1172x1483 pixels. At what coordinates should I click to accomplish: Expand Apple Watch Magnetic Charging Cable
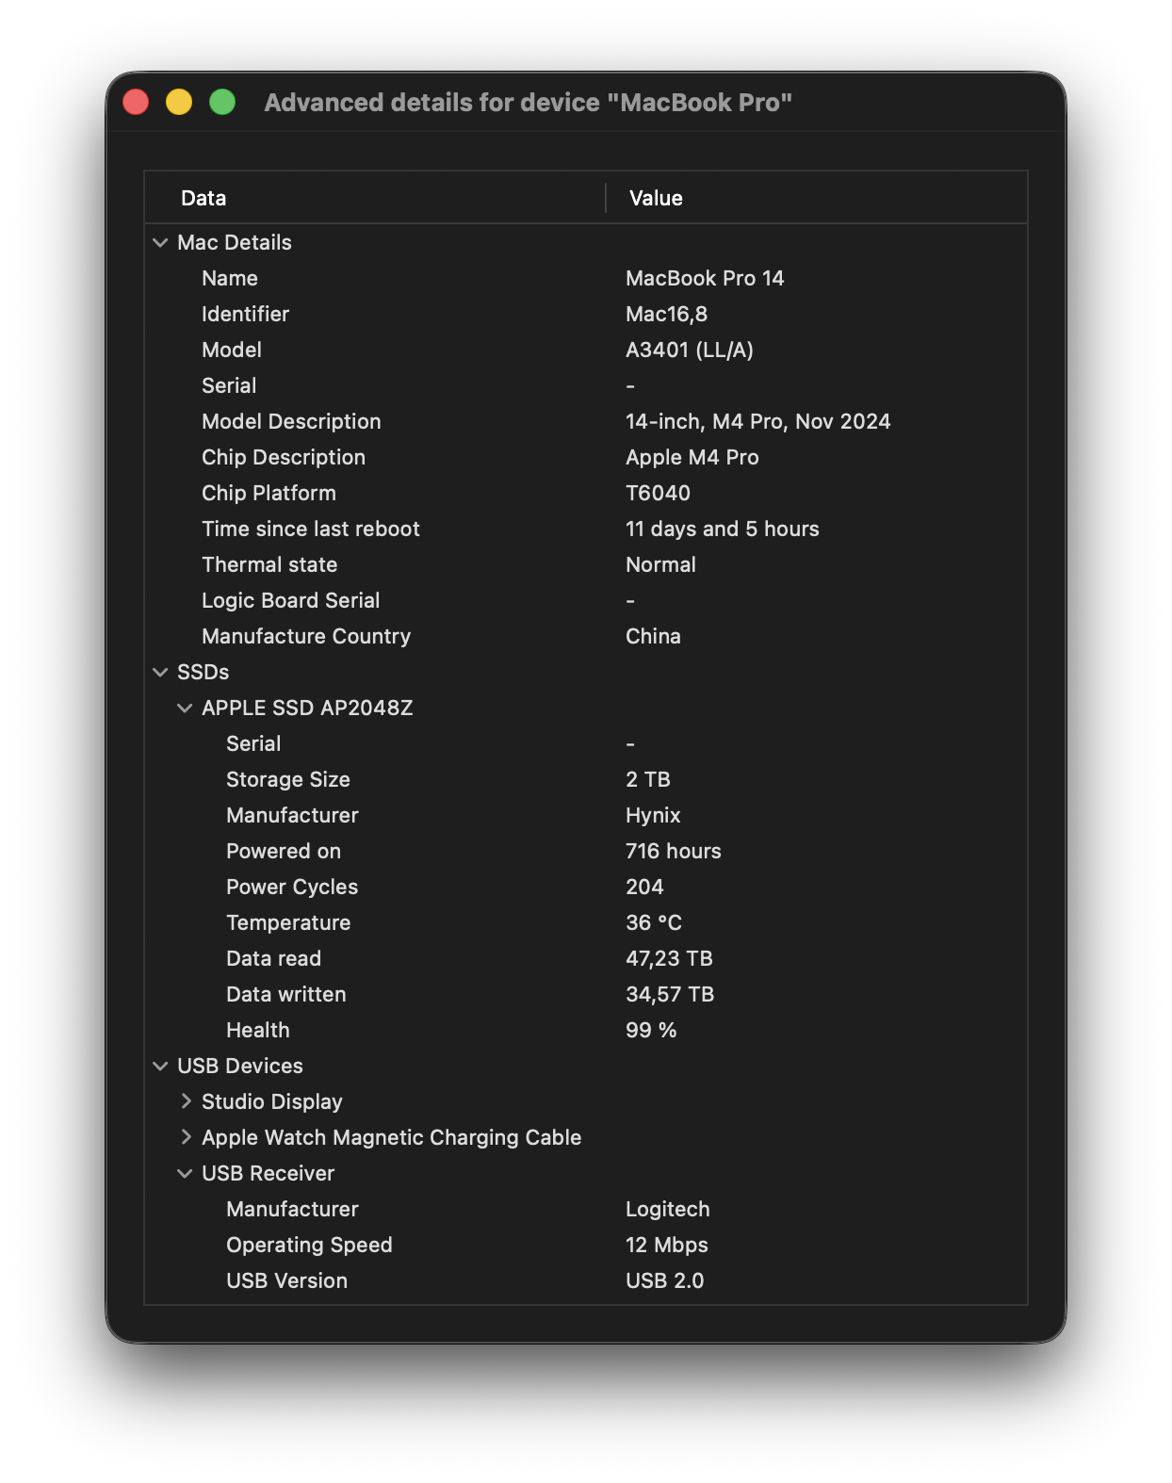(x=186, y=1137)
